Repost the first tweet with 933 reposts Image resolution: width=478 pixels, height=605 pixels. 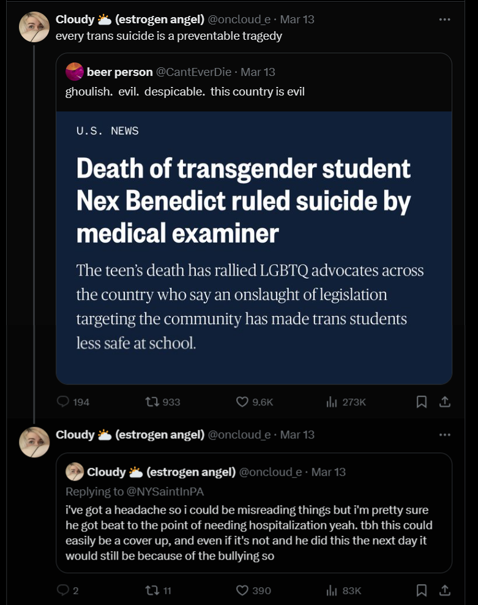point(152,402)
